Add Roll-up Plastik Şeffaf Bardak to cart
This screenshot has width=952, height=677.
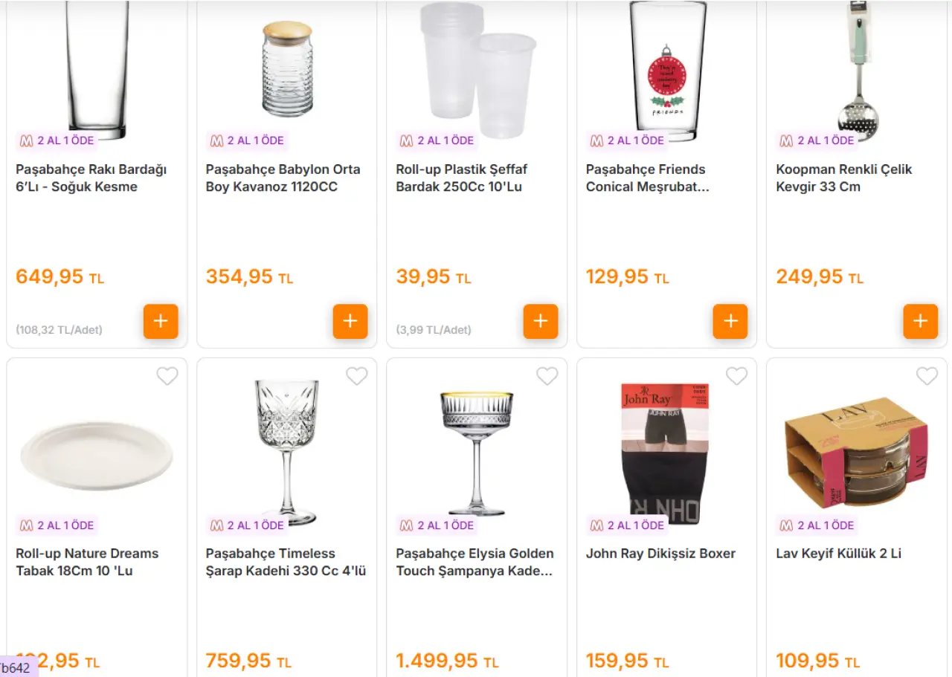(x=541, y=321)
